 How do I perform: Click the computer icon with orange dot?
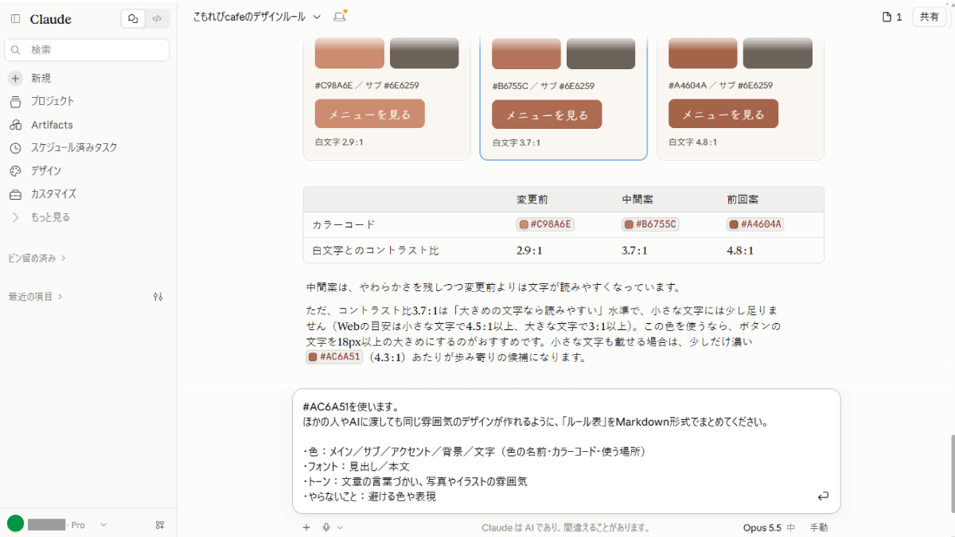pyautogui.click(x=340, y=17)
